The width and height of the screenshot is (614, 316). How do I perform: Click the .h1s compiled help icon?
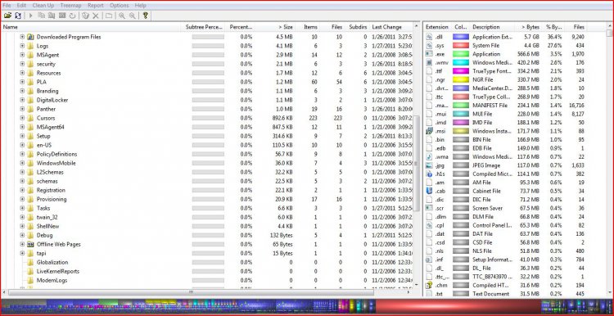[429, 174]
